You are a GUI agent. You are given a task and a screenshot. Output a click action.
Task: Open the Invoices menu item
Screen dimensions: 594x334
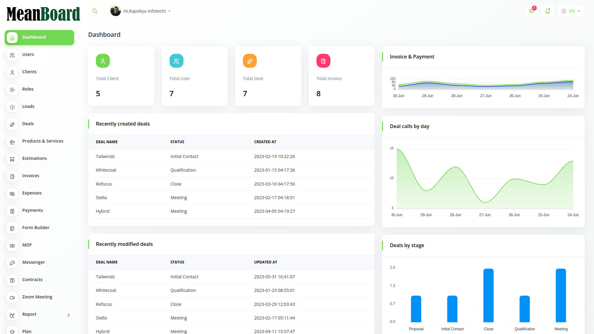pyautogui.click(x=31, y=176)
